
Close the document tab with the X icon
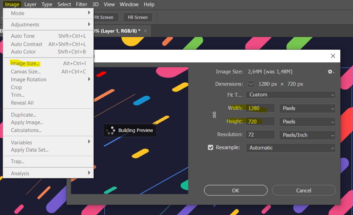pyautogui.click(x=145, y=31)
